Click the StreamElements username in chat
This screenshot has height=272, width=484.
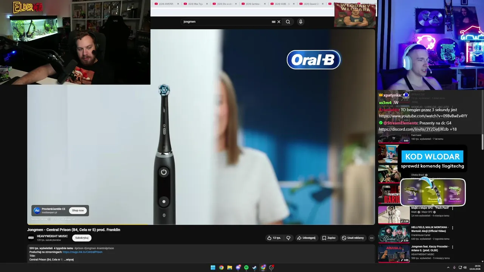pos(400,123)
